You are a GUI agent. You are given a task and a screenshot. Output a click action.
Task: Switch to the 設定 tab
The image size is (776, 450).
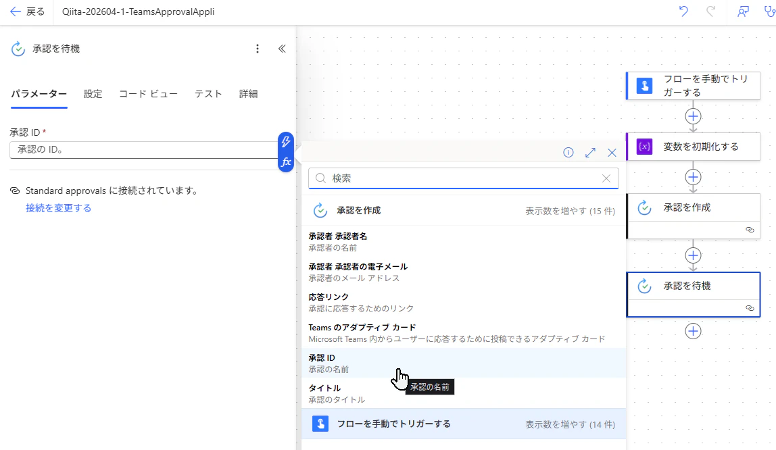coord(93,94)
